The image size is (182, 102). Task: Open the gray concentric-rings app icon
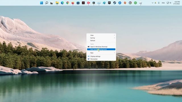pyautogui.click(x=130, y=3)
